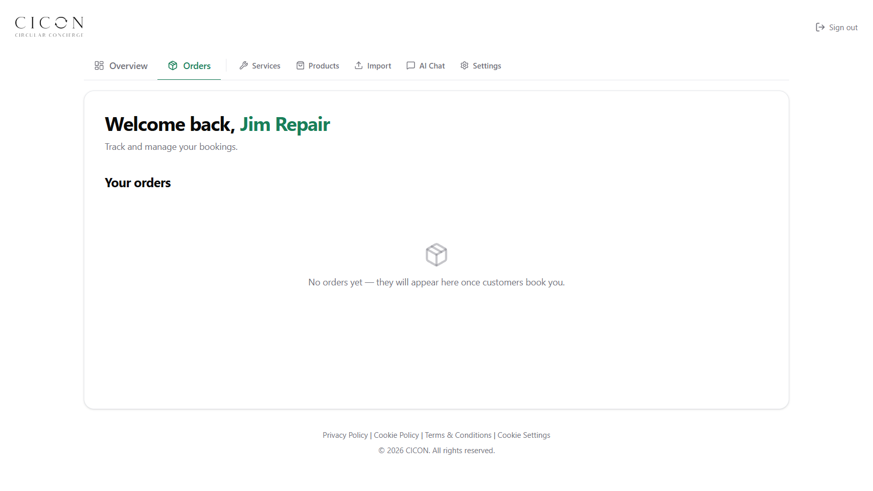This screenshot has width=873, height=491.
Task: Click the Settings gear icon
Action: click(x=465, y=65)
